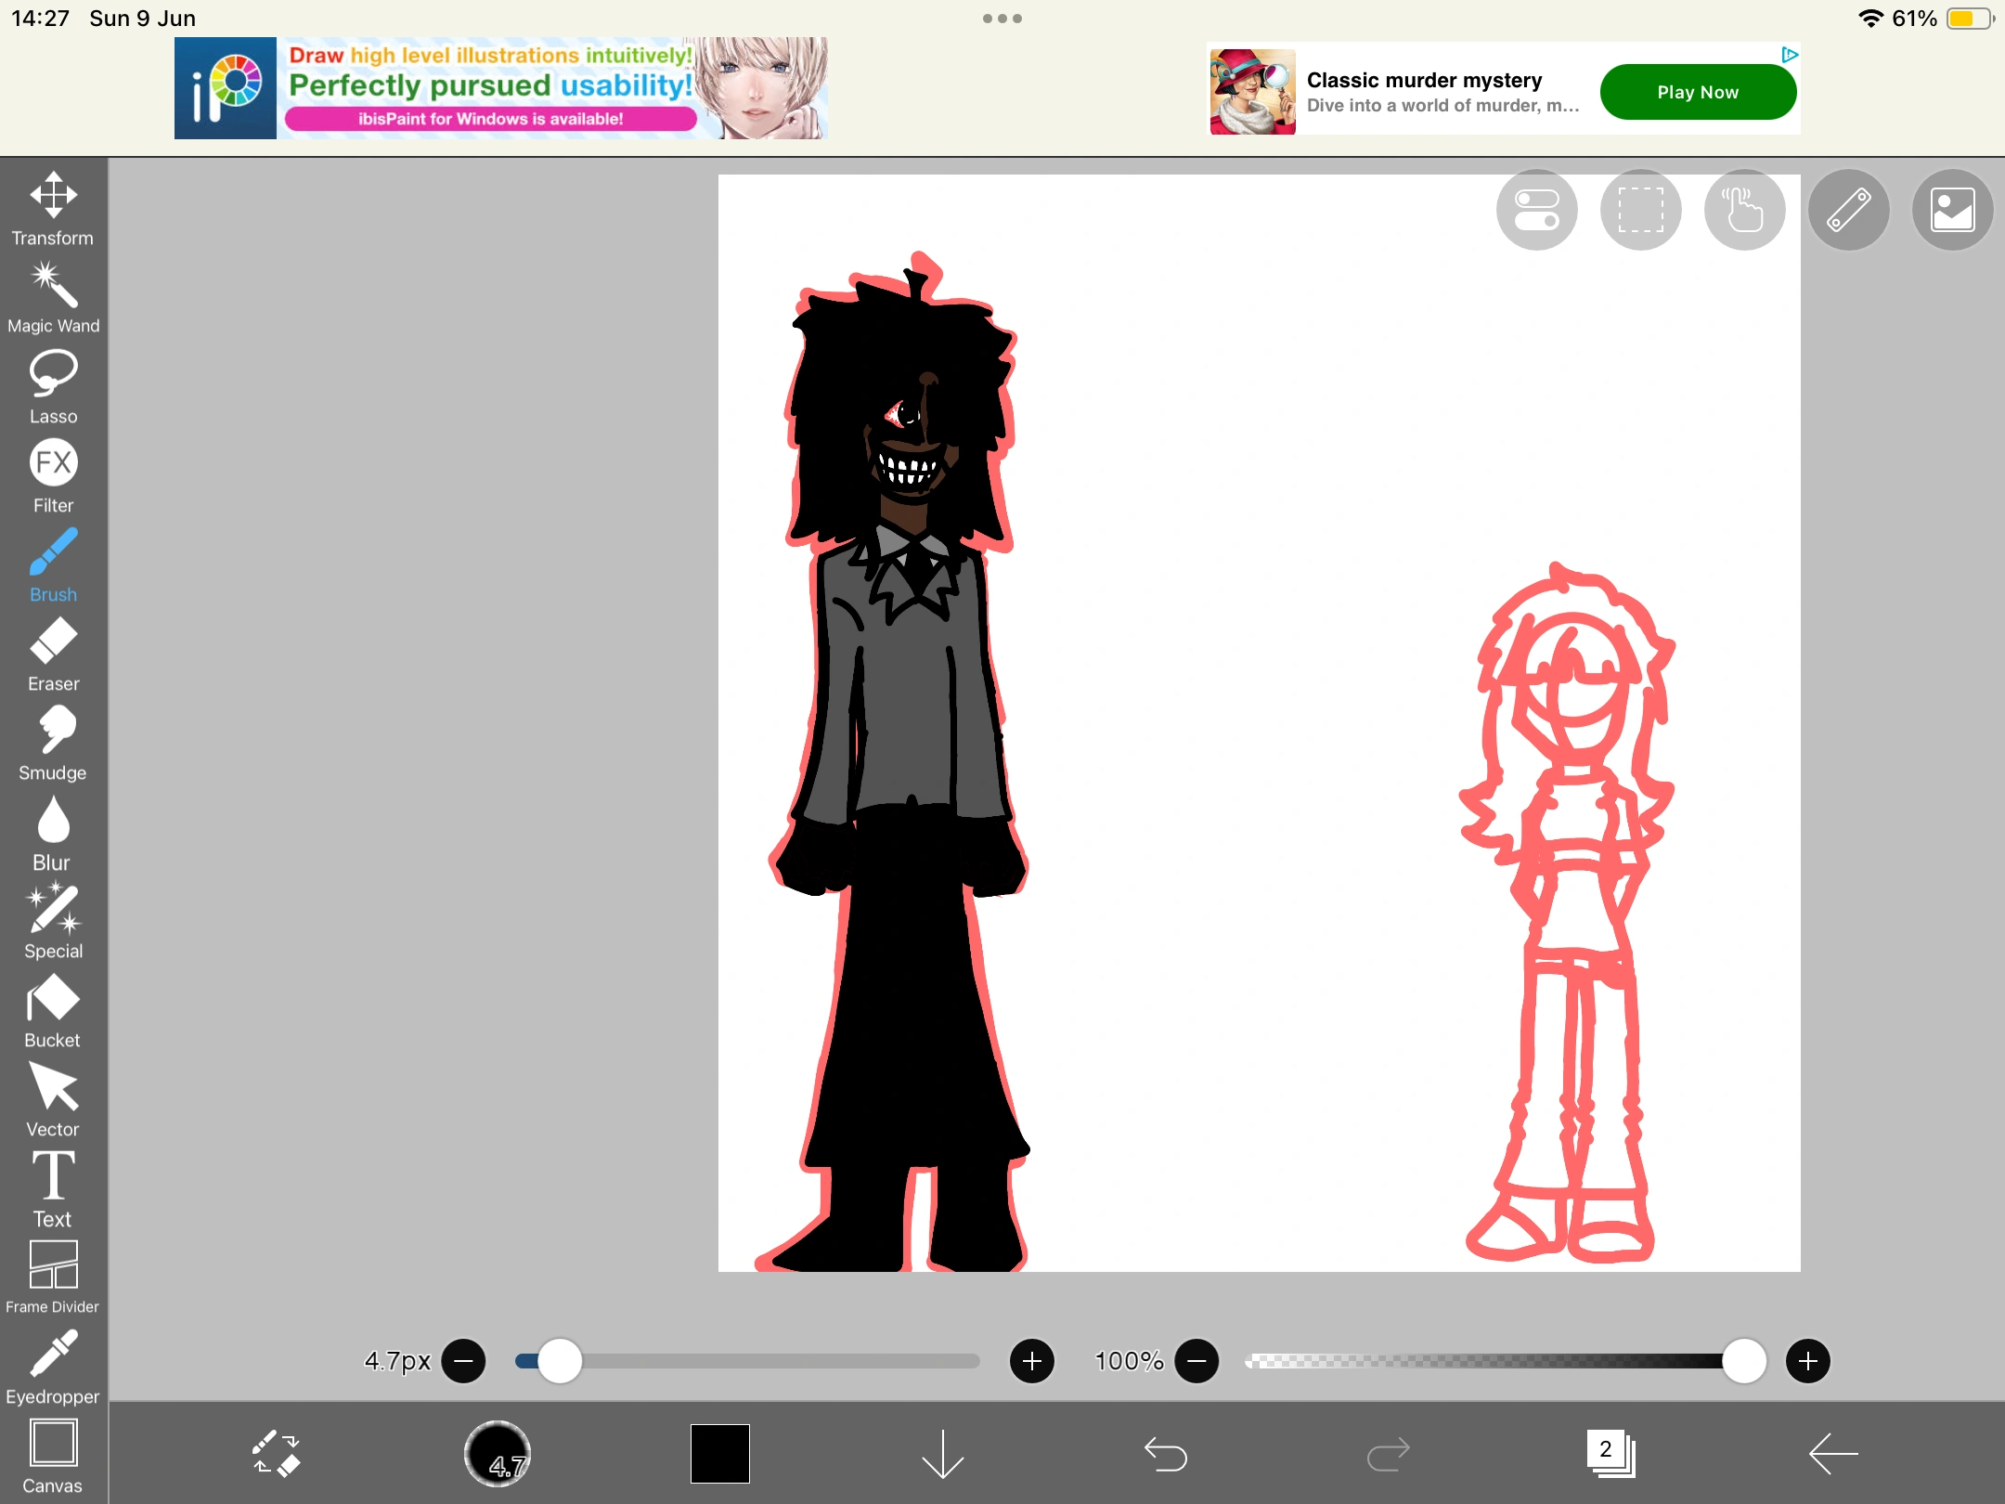Increase brush size with plus button
This screenshot has height=1504, width=2005.
[x=1031, y=1361]
